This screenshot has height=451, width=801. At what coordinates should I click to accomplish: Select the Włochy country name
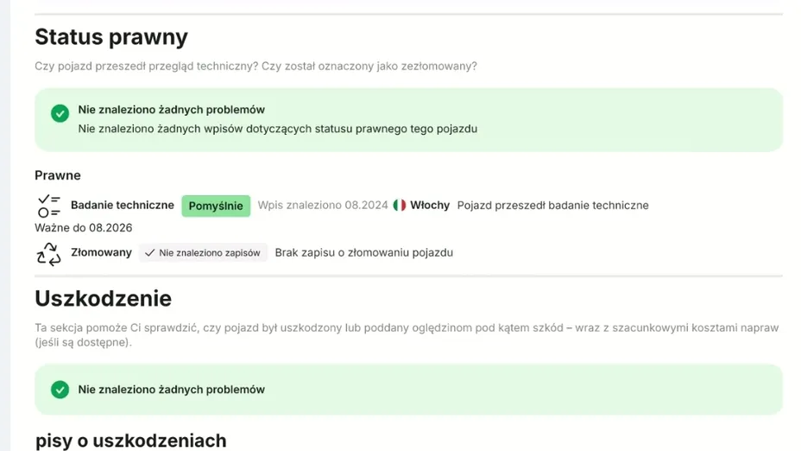tap(430, 206)
